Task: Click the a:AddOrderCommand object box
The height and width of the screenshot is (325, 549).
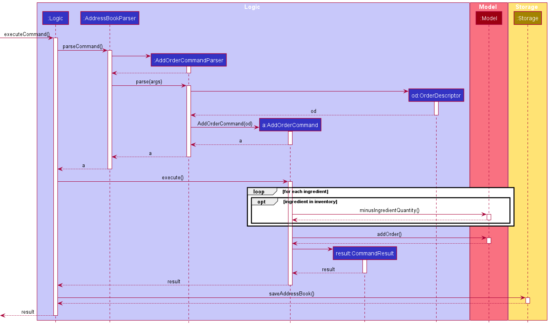Action: click(x=290, y=125)
